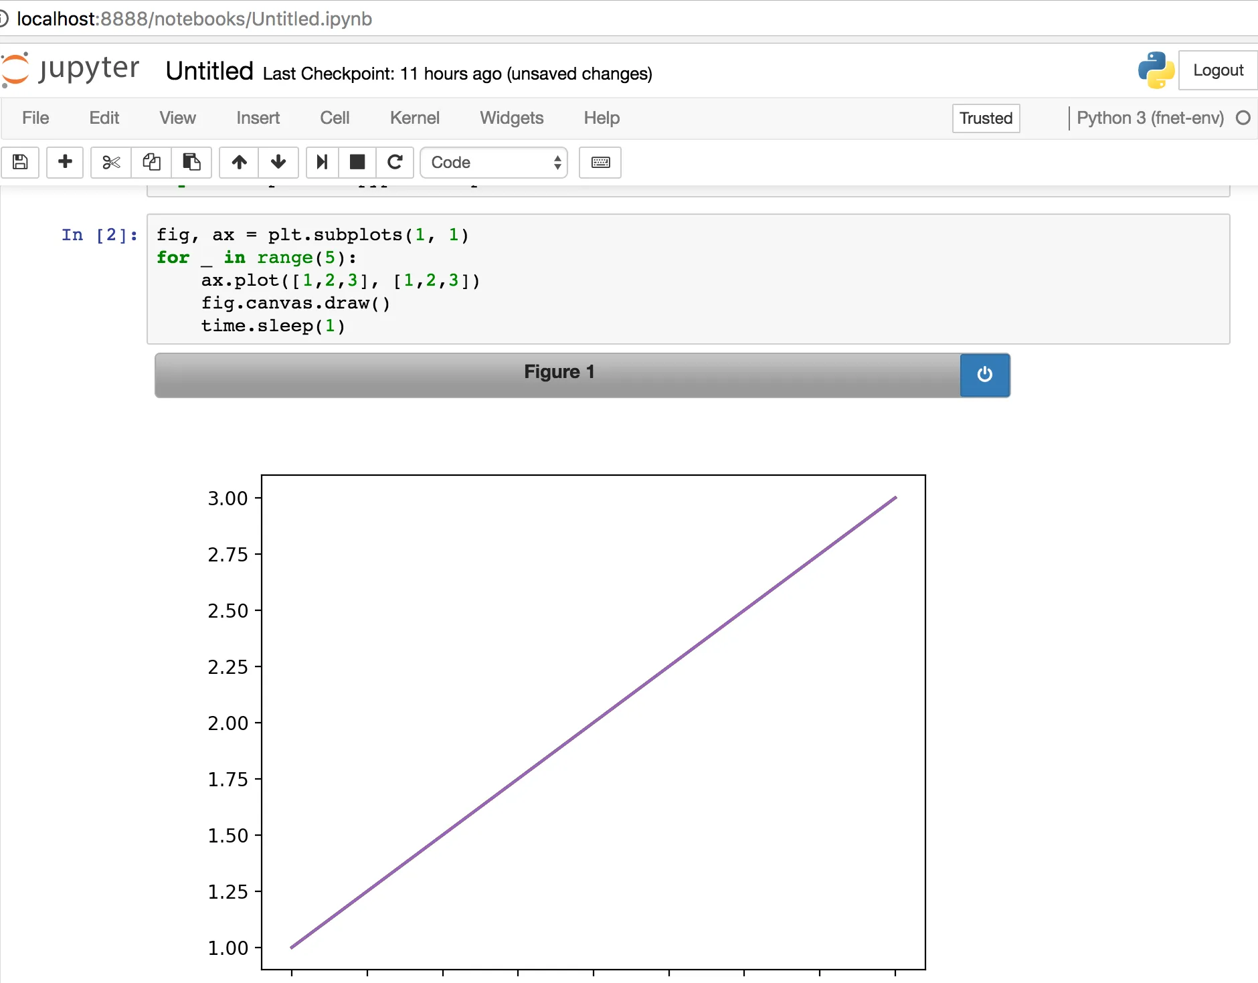Insert a cell below with the plus icon
This screenshot has width=1258, height=983.
[x=65, y=162]
